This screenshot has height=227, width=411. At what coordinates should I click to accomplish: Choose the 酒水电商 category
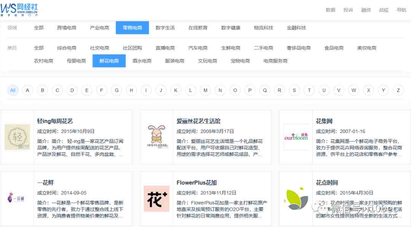click(142, 61)
